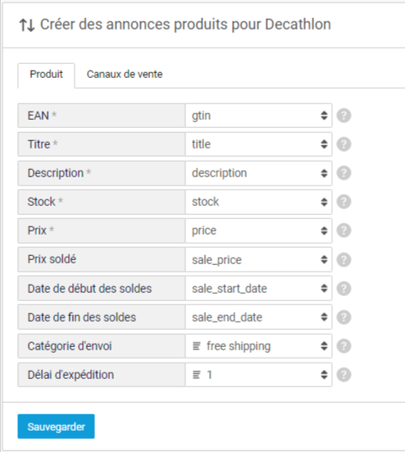405x452 pixels.
Task: Open help tooltip for Titre field
Action: coord(344,144)
